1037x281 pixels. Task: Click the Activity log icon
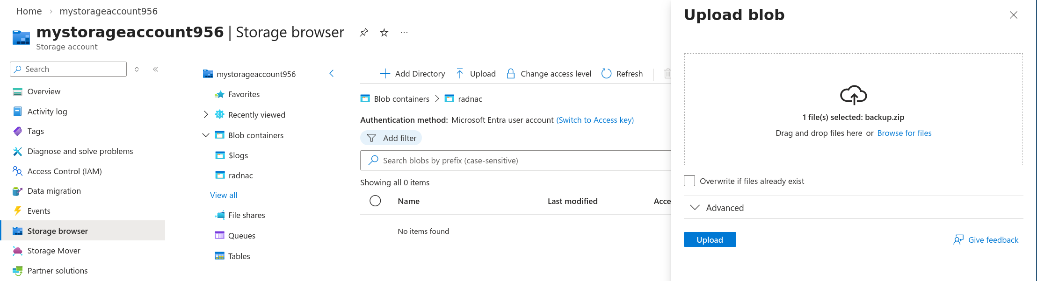[17, 112]
